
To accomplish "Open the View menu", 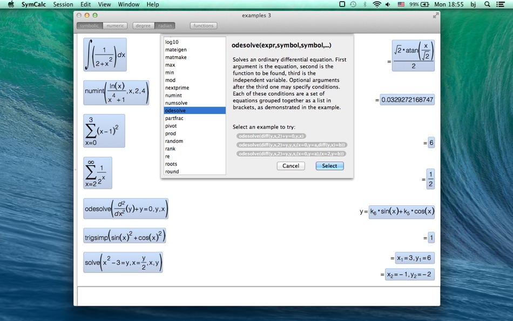I will click(x=104, y=4).
